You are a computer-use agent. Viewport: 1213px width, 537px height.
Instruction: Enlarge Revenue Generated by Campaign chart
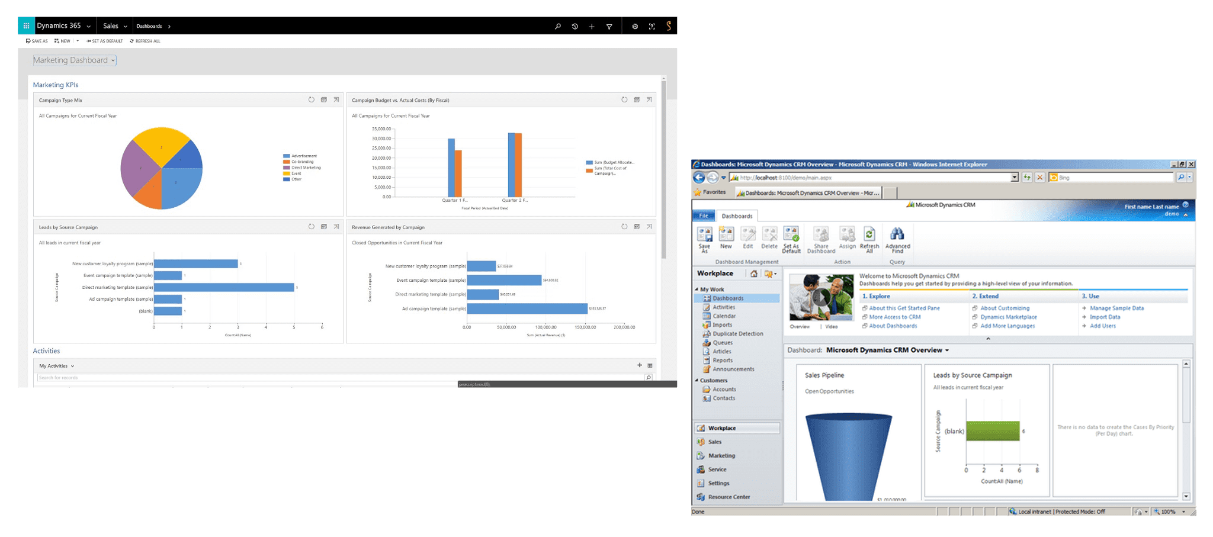tap(649, 227)
